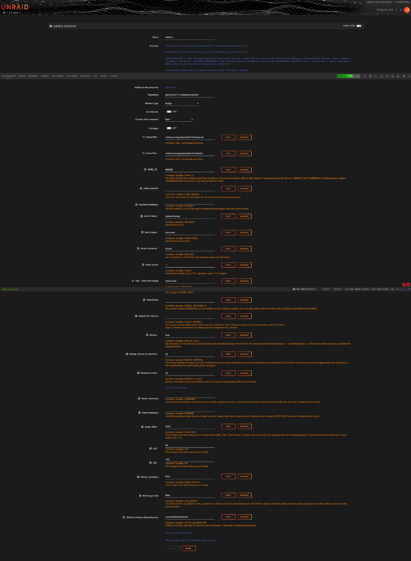This screenshot has width=411, height=561.
Task: Open the orange user avatar in header
Action: point(407,10)
